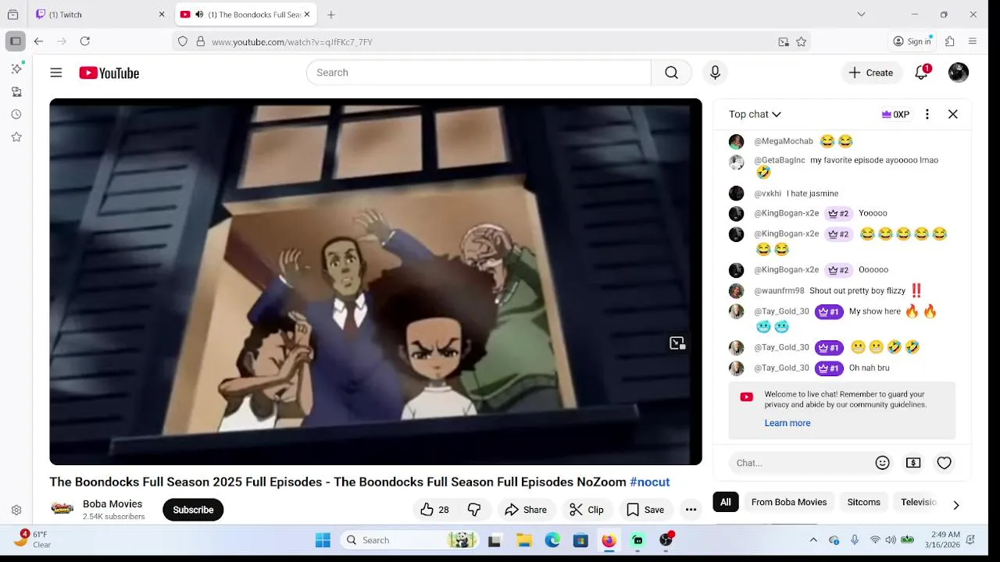Open sidebar settings gear
Screen dimensions: 1000x562
click(16, 510)
